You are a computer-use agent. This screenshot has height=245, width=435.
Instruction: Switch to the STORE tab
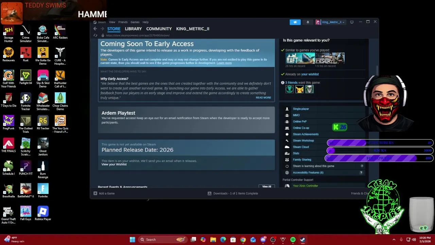tap(114, 29)
